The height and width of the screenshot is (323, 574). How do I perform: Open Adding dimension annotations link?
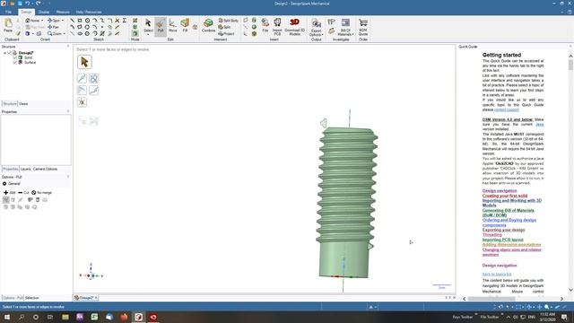click(511, 245)
